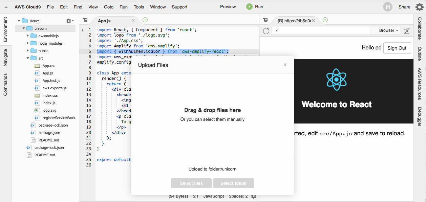
Task: Collapse the unicorn folder
Action: coord(23,28)
